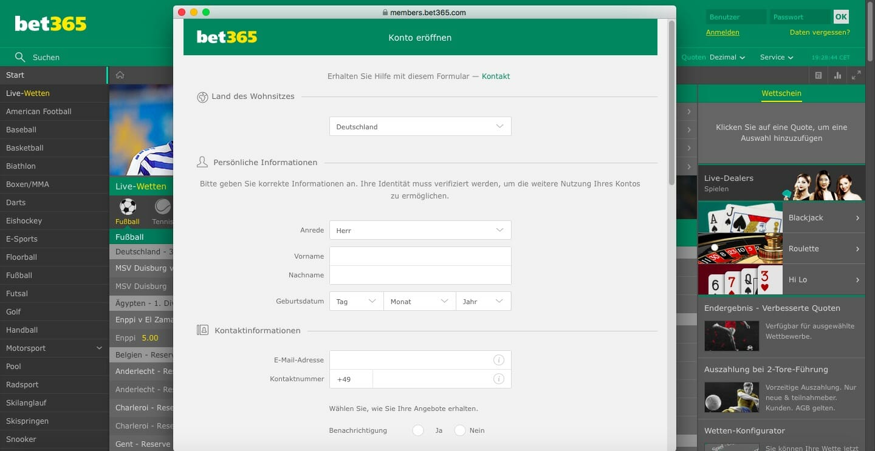Image resolution: width=875 pixels, height=451 pixels.
Task: Open E-Sports in sidebar
Action: pyautogui.click(x=53, y=239)
